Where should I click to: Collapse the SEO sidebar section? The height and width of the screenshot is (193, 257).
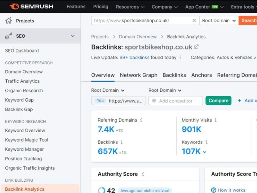pyautogui.click(x=73, y=36)
